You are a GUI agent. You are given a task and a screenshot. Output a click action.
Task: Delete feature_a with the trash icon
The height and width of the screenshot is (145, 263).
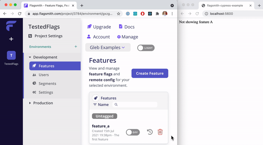coord(160,132)
